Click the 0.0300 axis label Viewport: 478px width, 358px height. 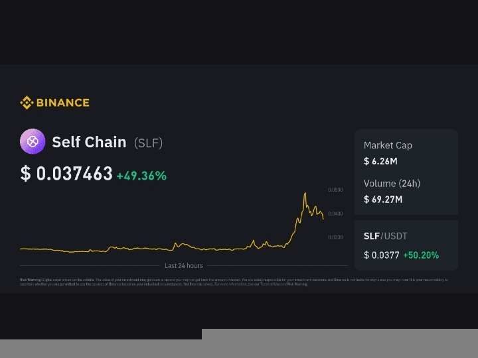pyautogui.click(x=335, y=237)
